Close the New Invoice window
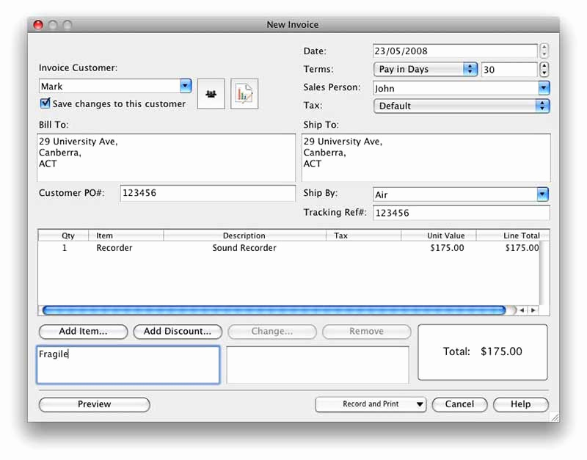The height and width of the screenshot is (460, 587). 38,25
